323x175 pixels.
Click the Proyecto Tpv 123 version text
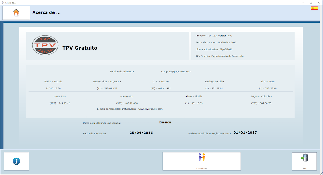point(214,36)
